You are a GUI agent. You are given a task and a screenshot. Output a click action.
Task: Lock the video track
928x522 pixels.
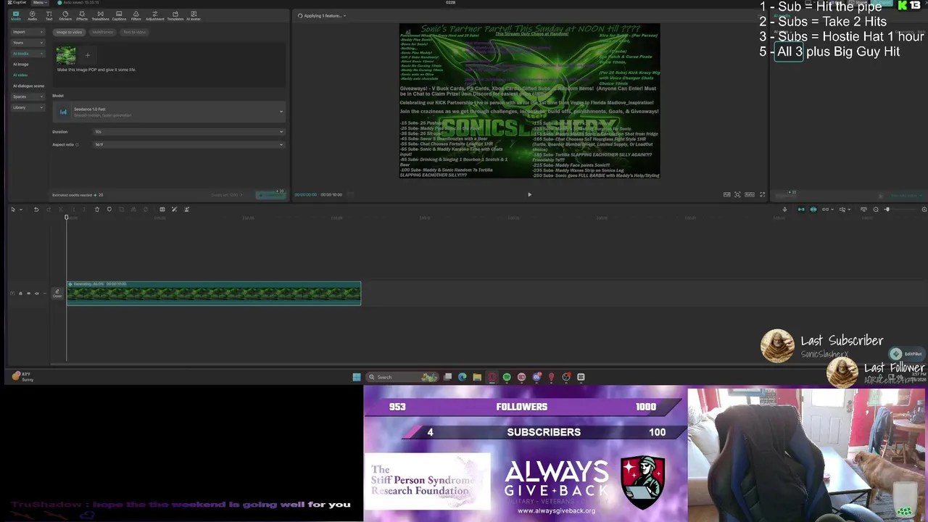coord(20,293)
